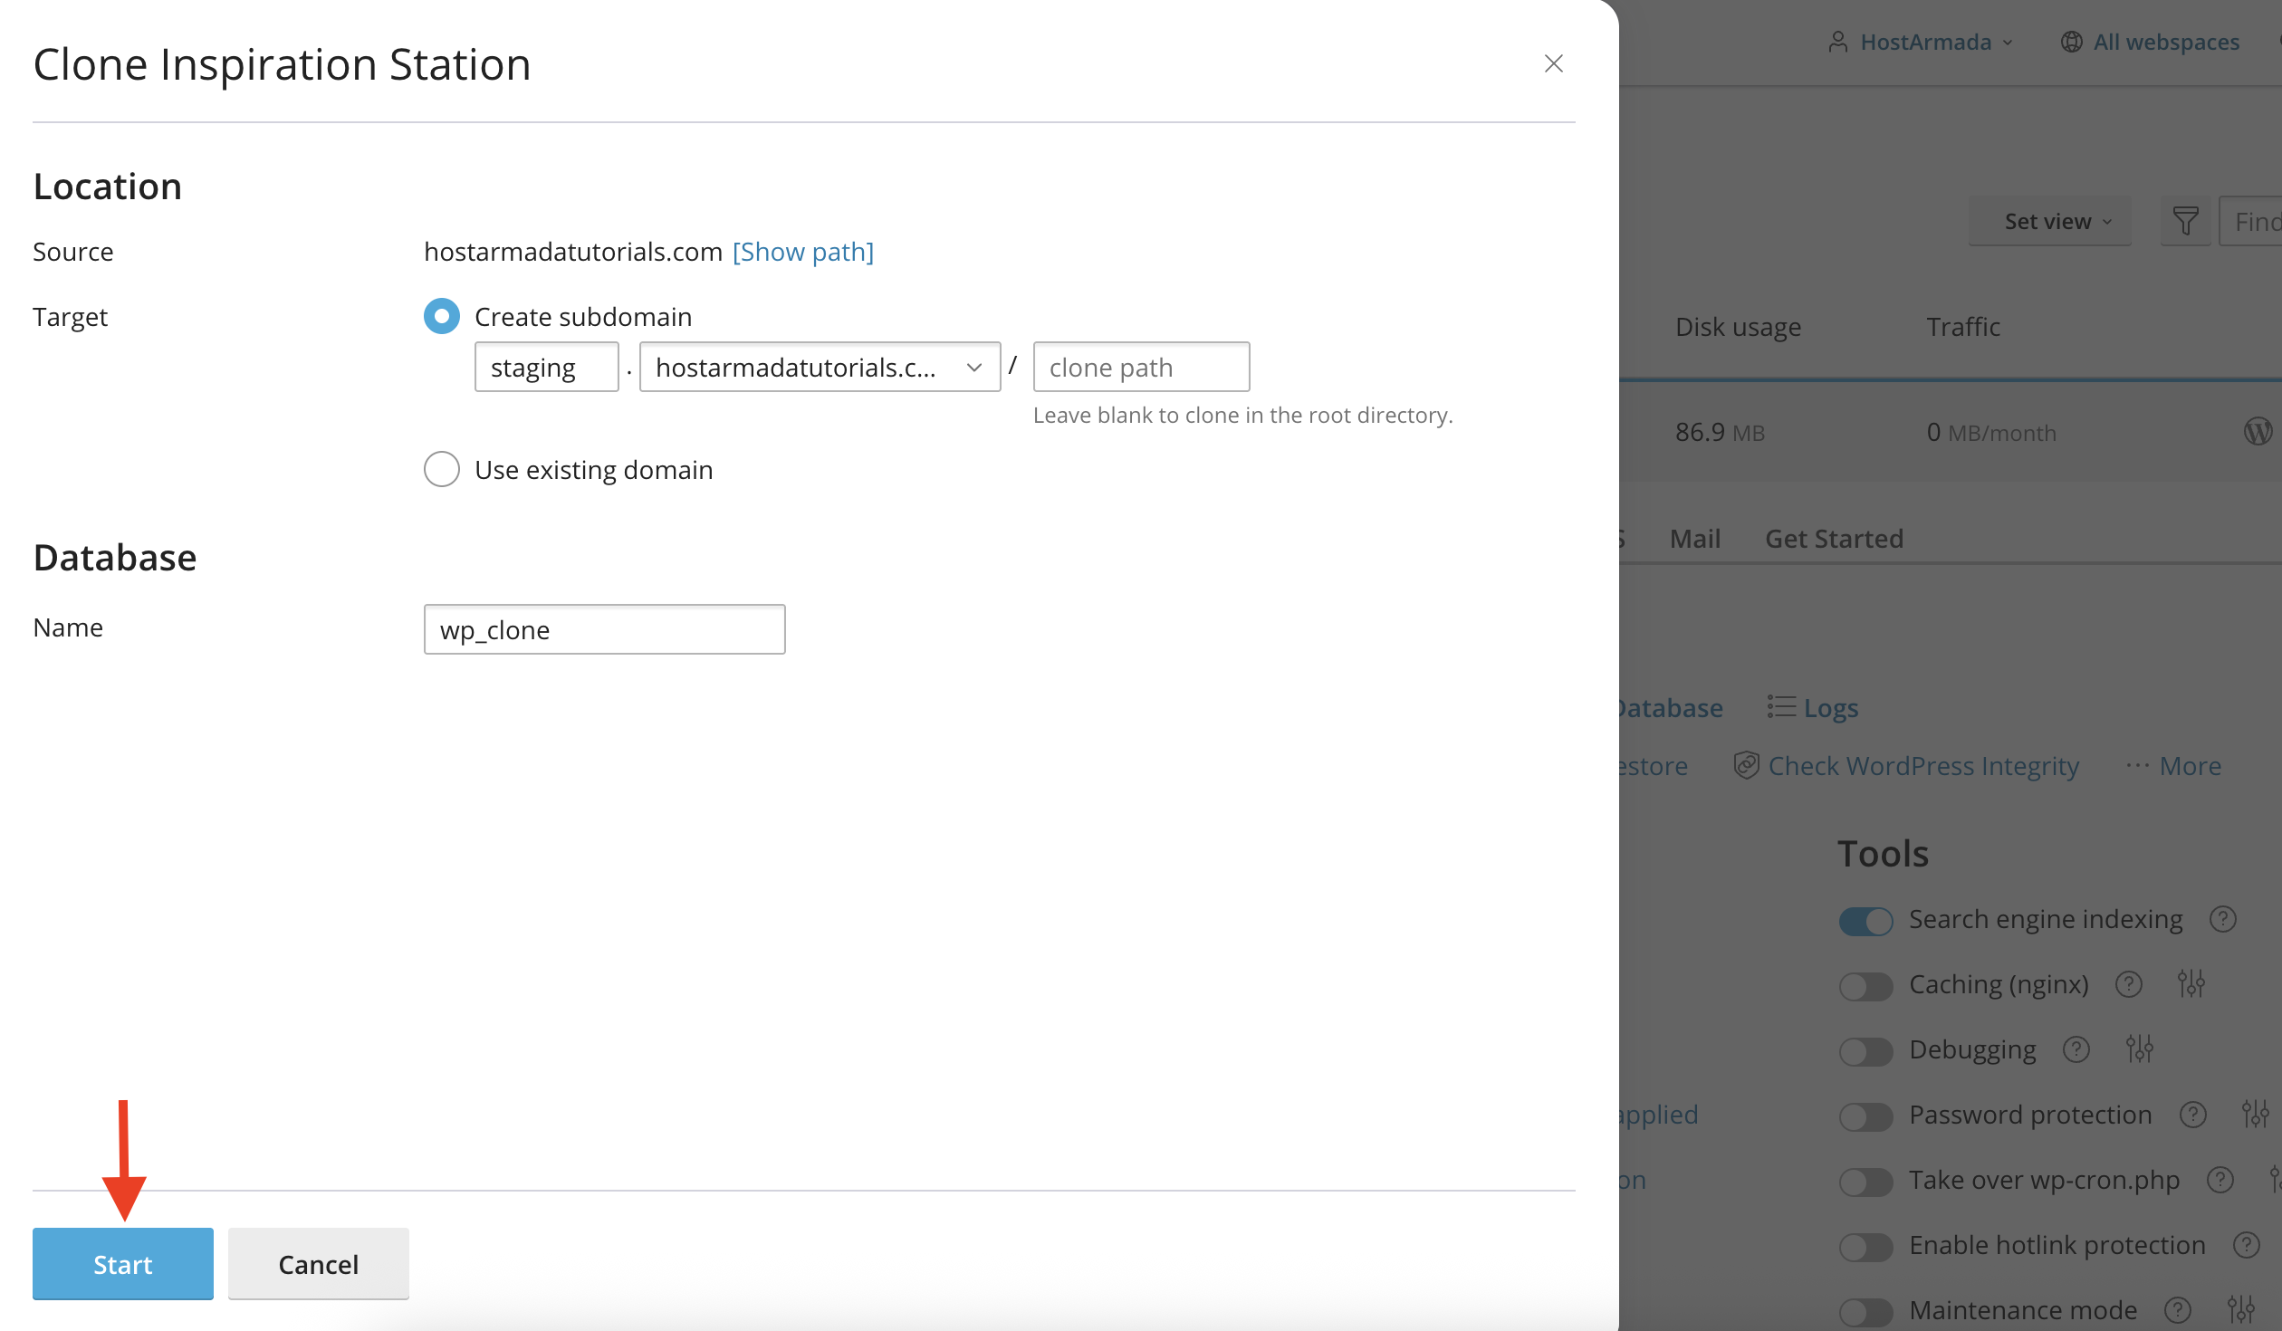
Task: Click the WordPress logo icon
Action: (2259, 431)
